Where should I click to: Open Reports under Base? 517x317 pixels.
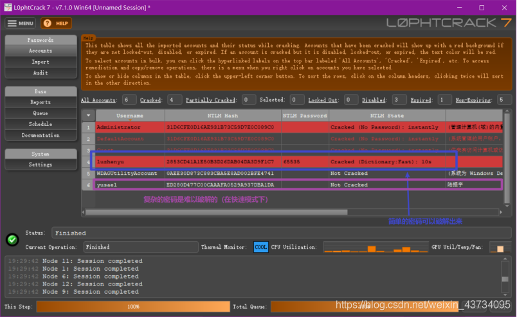[x=41, y=102]
